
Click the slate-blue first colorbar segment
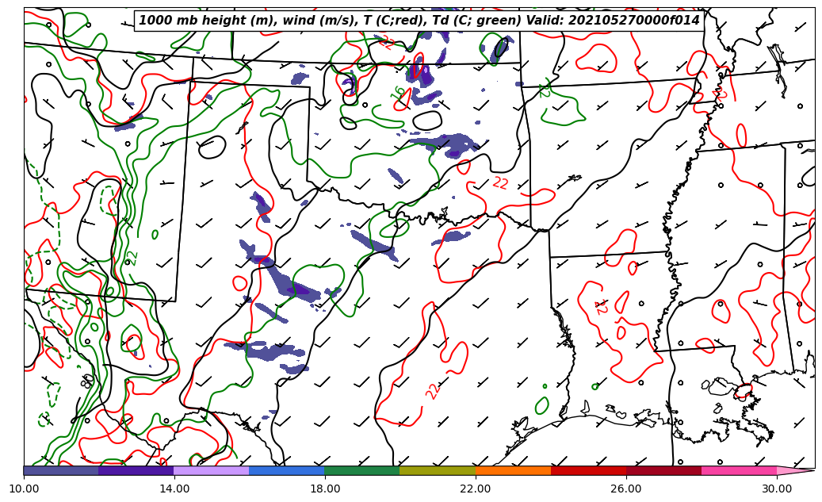60,470
